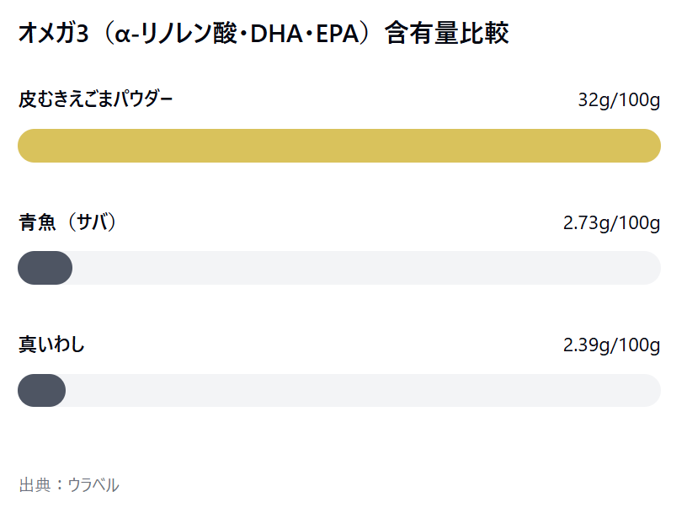Select the 青魚（サバ） label
The image size is (687, 513).
[x=67, y=222]
